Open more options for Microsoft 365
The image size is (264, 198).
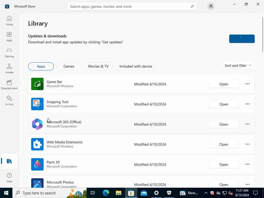pos(247,124)
